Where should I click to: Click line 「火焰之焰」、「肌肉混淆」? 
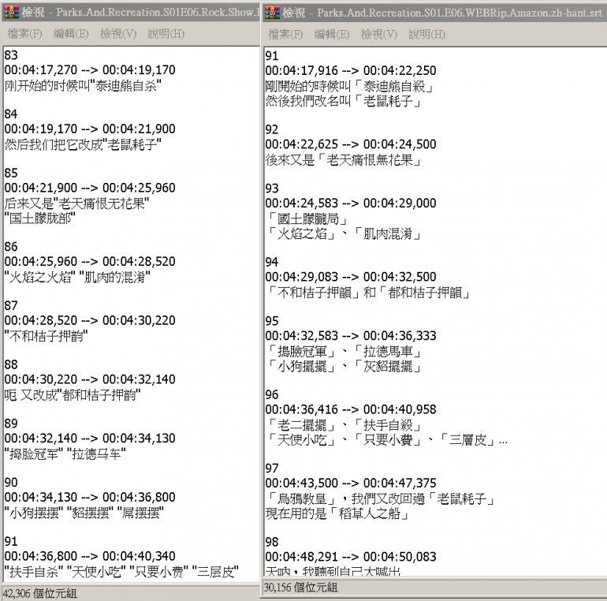(344, 233)
